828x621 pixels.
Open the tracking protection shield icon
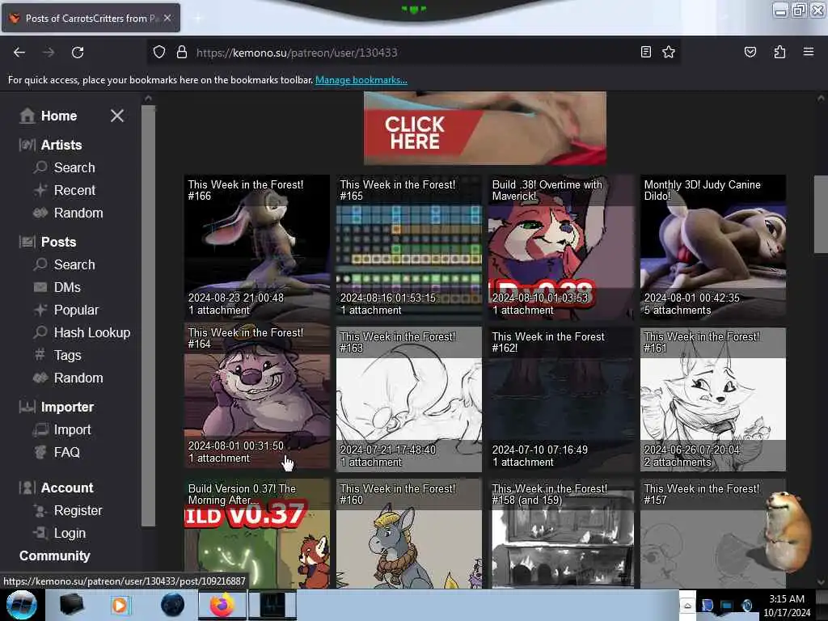[x=159, y=53]
